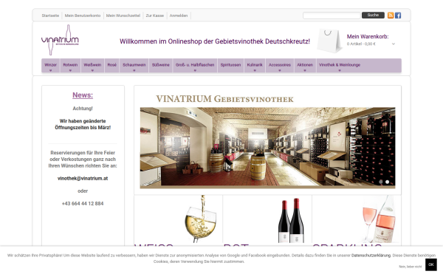The height and width of the screenshot is (277, 443).
Task: Expand the arrow under Winzer
Action: click(50, 71)
